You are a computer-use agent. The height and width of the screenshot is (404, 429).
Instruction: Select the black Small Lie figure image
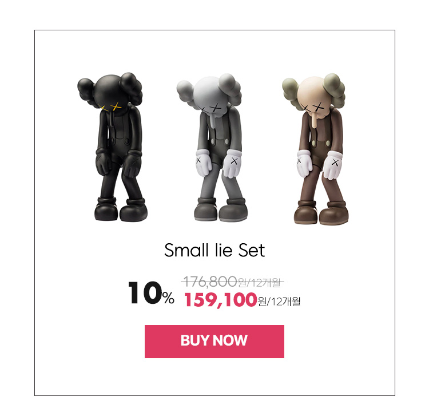113,147
